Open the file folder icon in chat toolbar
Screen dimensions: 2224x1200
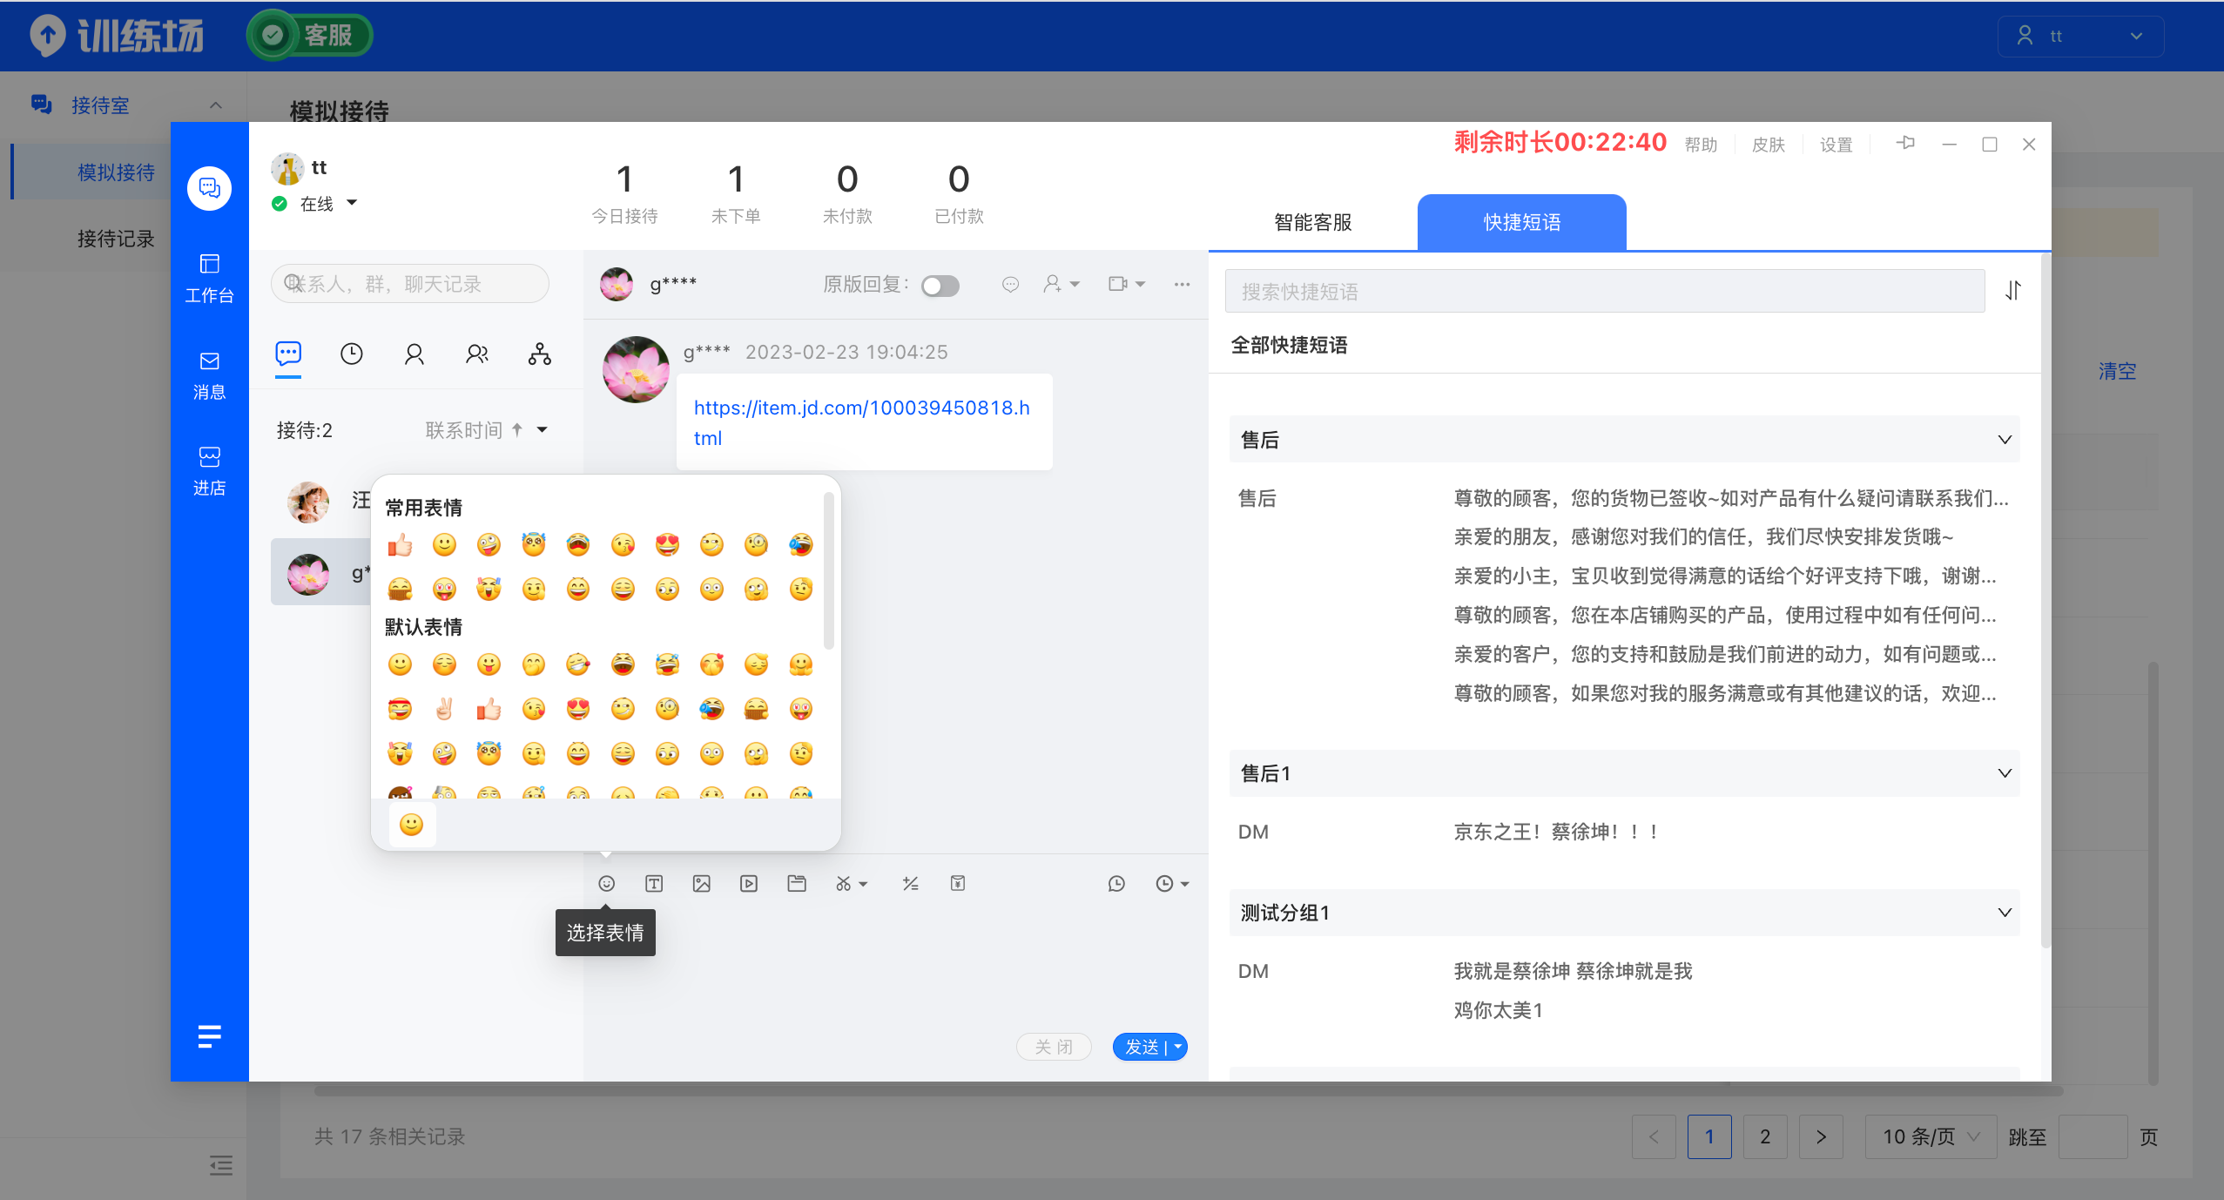tap(797, 884)
